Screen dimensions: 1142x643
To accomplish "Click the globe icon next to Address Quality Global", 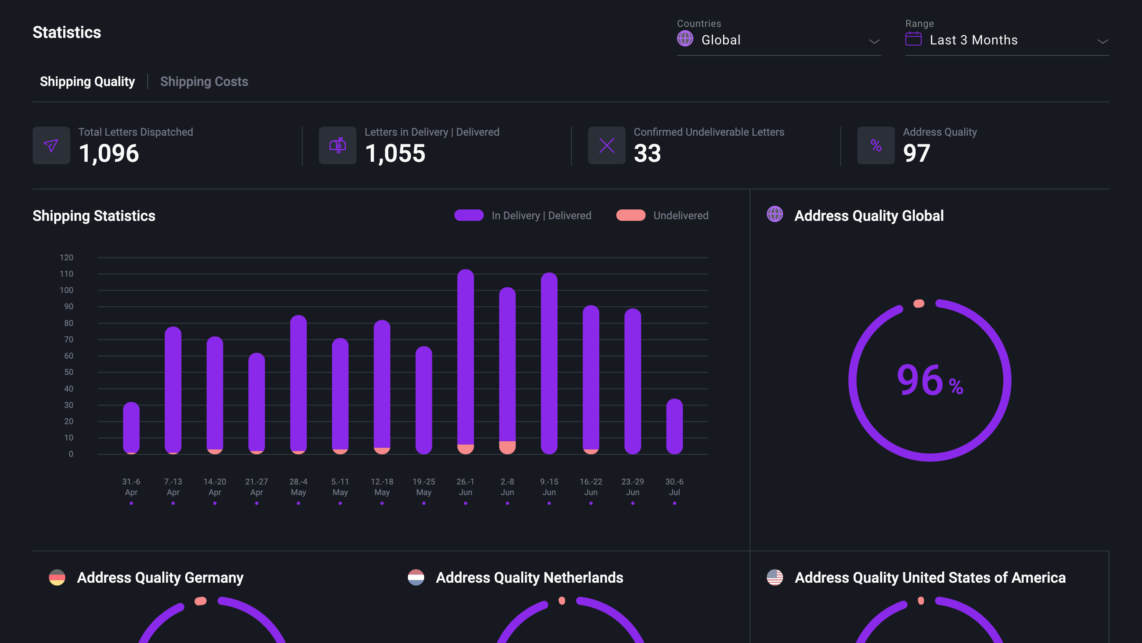I will point(775,215).
